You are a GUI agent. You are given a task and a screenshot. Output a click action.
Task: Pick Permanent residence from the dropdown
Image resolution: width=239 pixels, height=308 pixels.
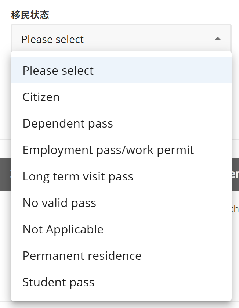click(82, 255)
